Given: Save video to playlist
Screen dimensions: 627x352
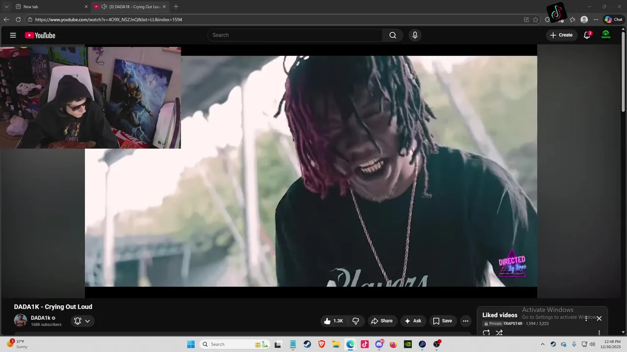Looking at the screenshot, I should 442,321.
